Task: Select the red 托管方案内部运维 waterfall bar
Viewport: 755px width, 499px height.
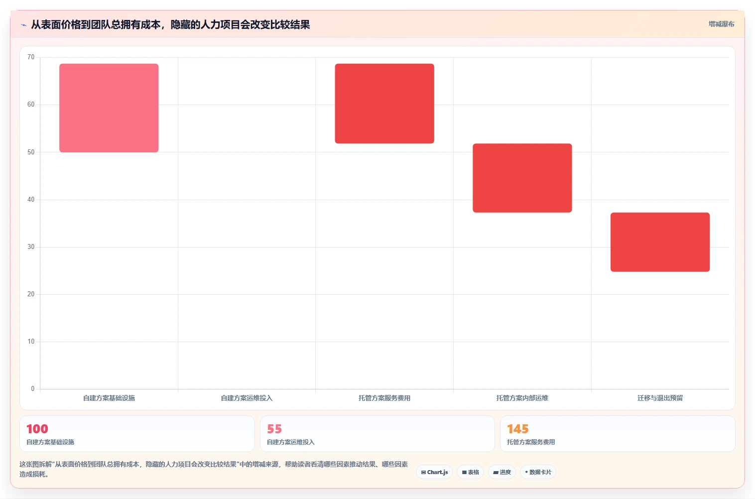Action: [522, 178]
